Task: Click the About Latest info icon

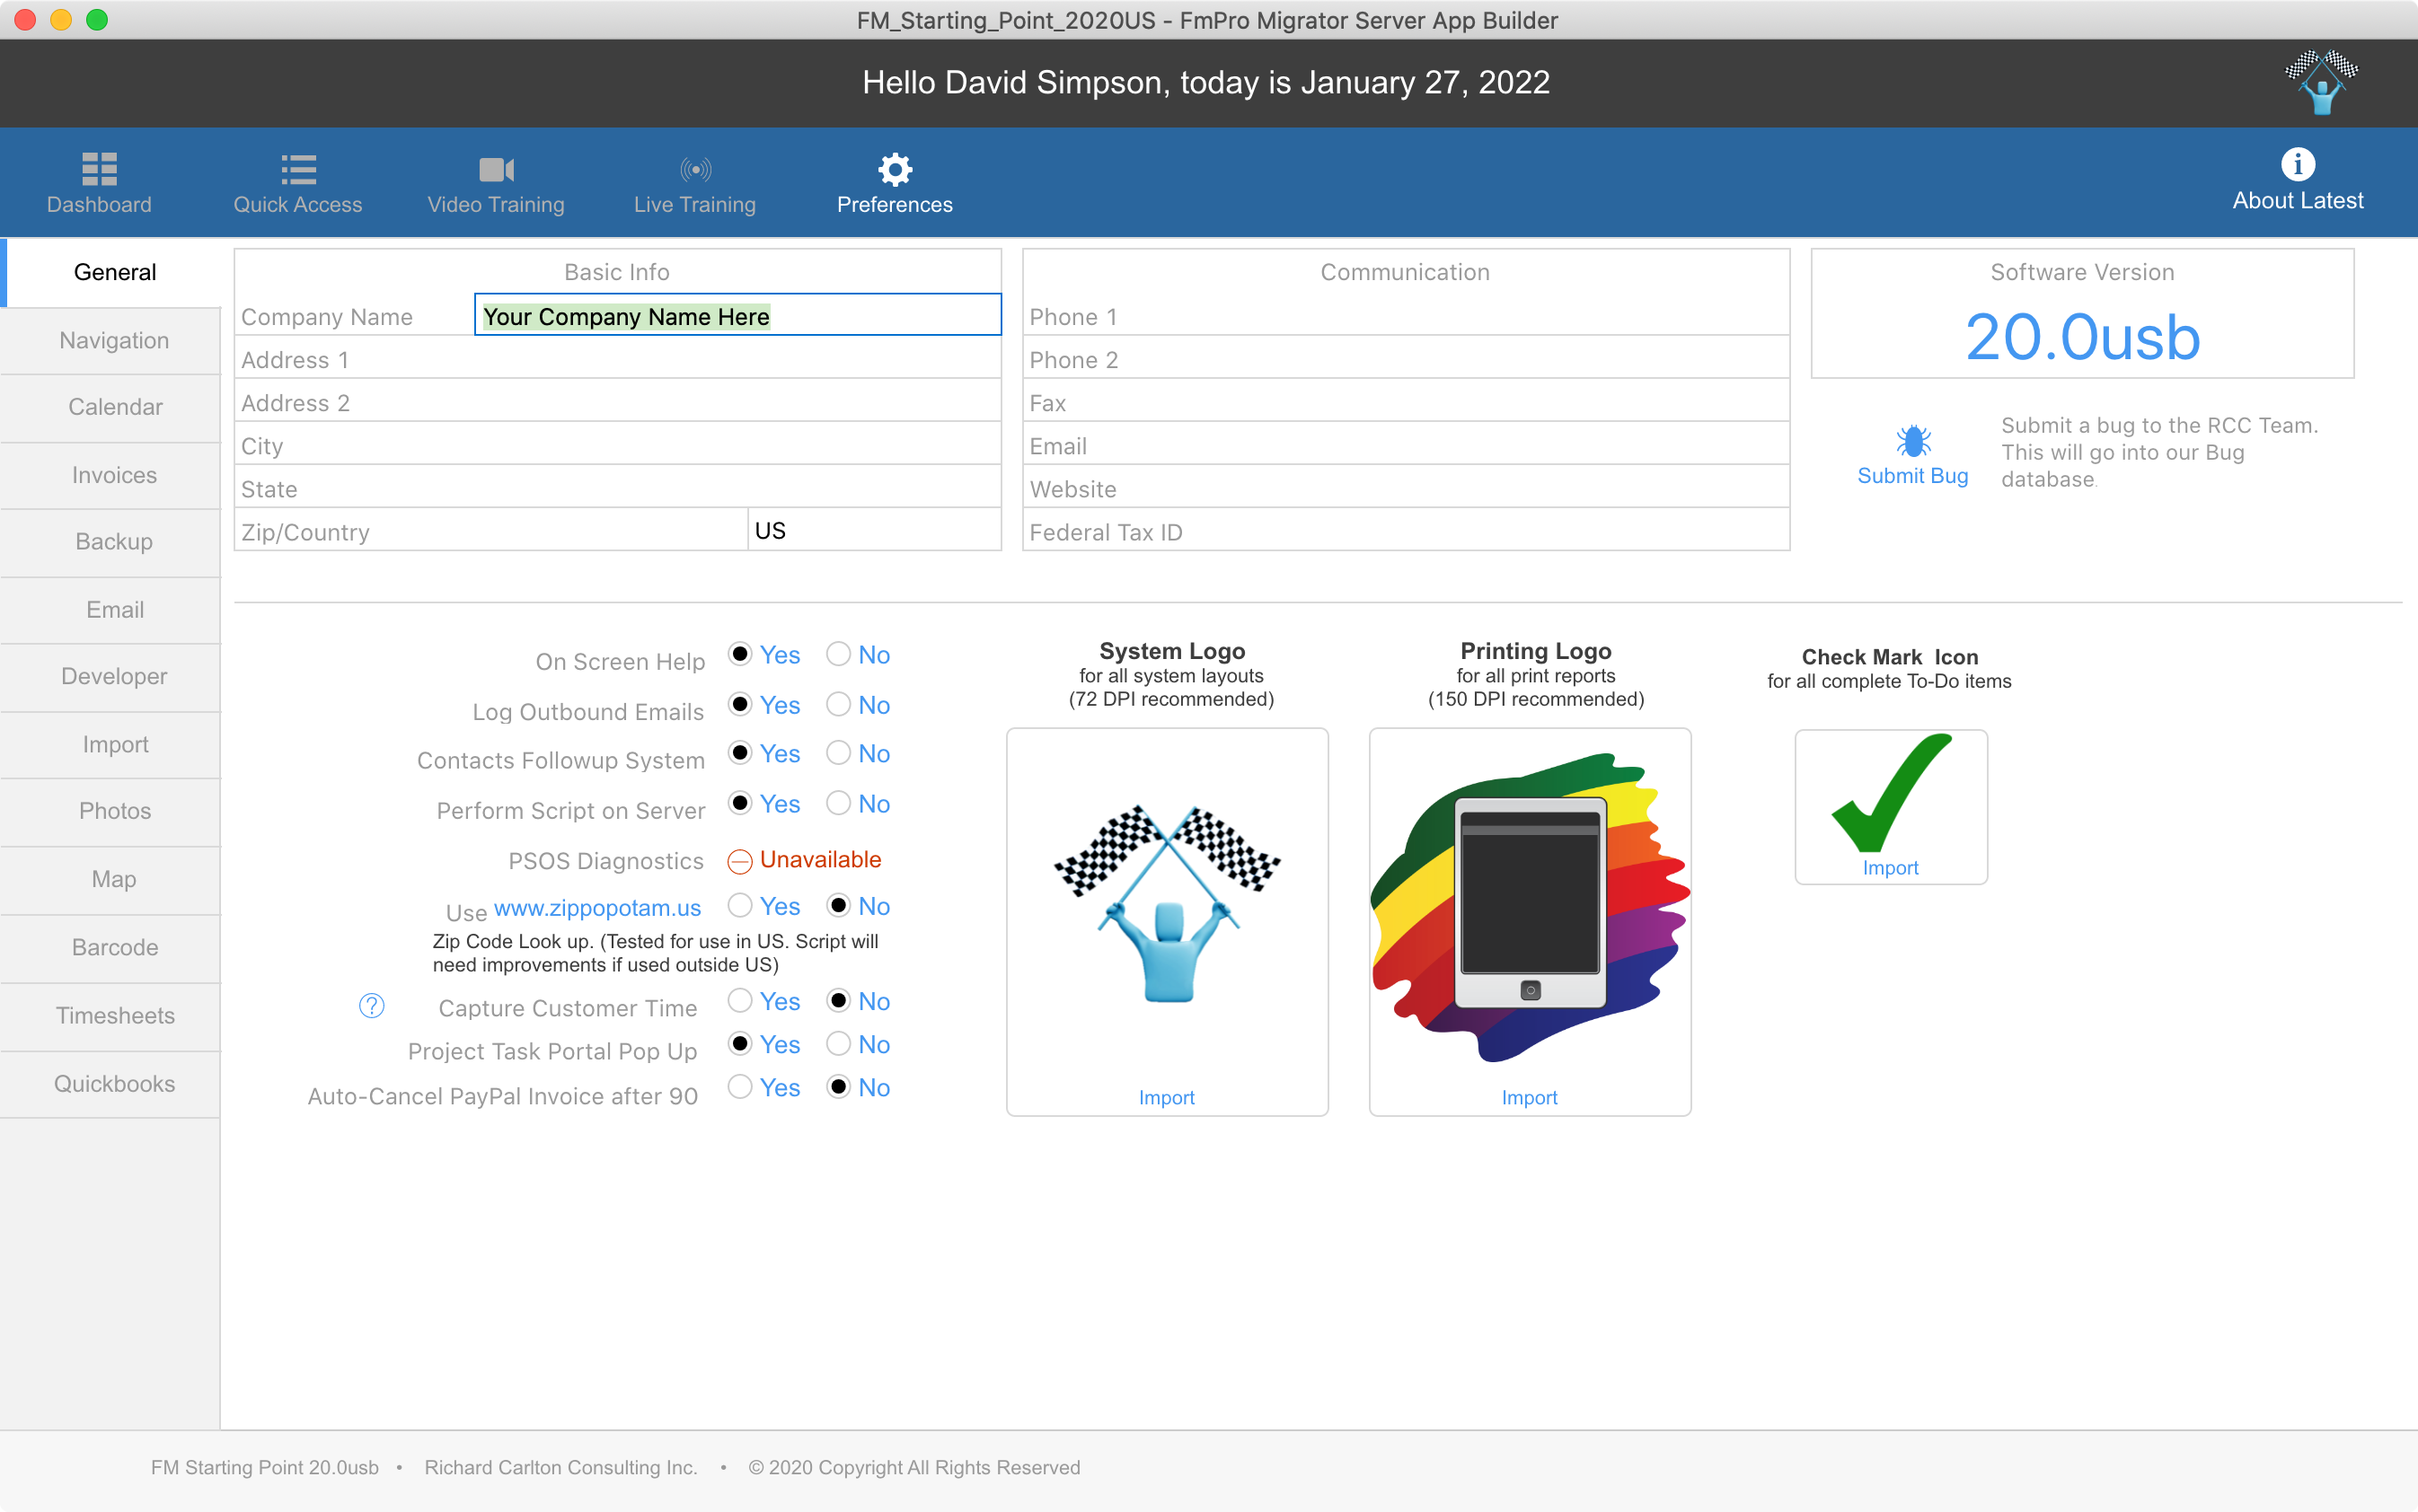Action: [x=2297, y=164]
